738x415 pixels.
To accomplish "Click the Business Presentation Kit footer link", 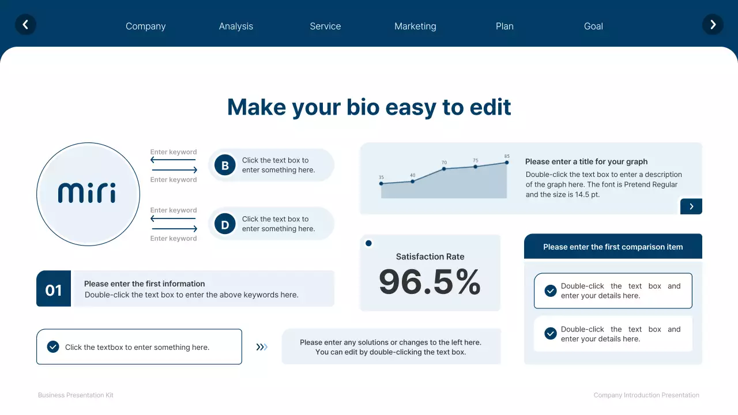I will 75,395.
